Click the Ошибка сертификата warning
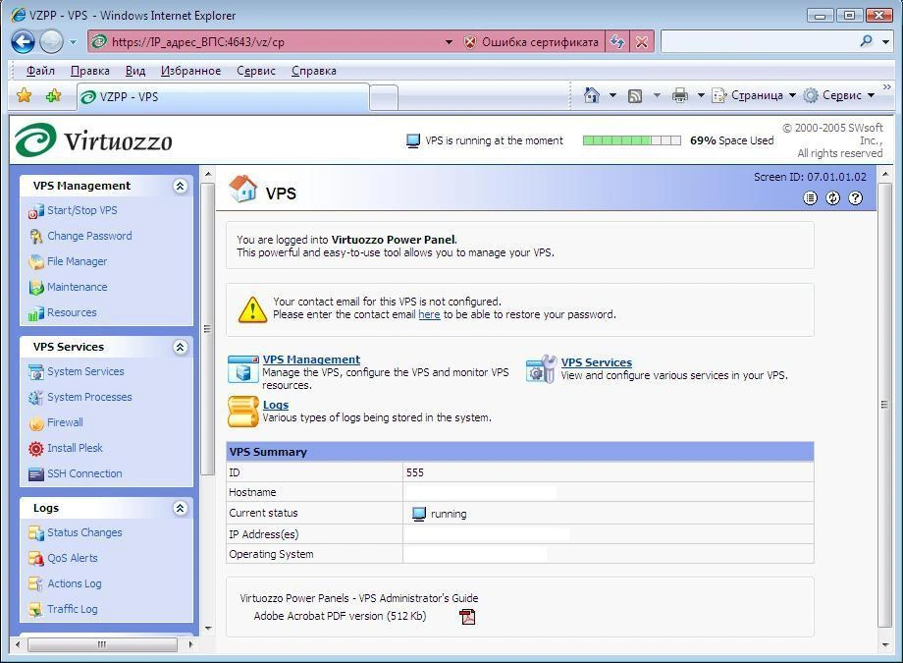Screen dimensions: 903x663 (x=532, y=41)
